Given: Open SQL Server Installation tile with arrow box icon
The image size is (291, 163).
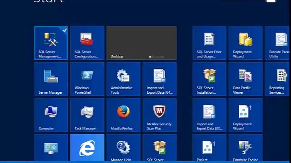Looking at the screenshot, I should [209, 79].
